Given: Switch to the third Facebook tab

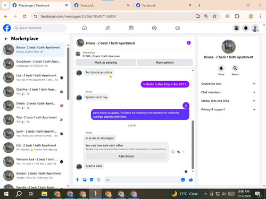Looking at the screenshot, I should (163, 5).
